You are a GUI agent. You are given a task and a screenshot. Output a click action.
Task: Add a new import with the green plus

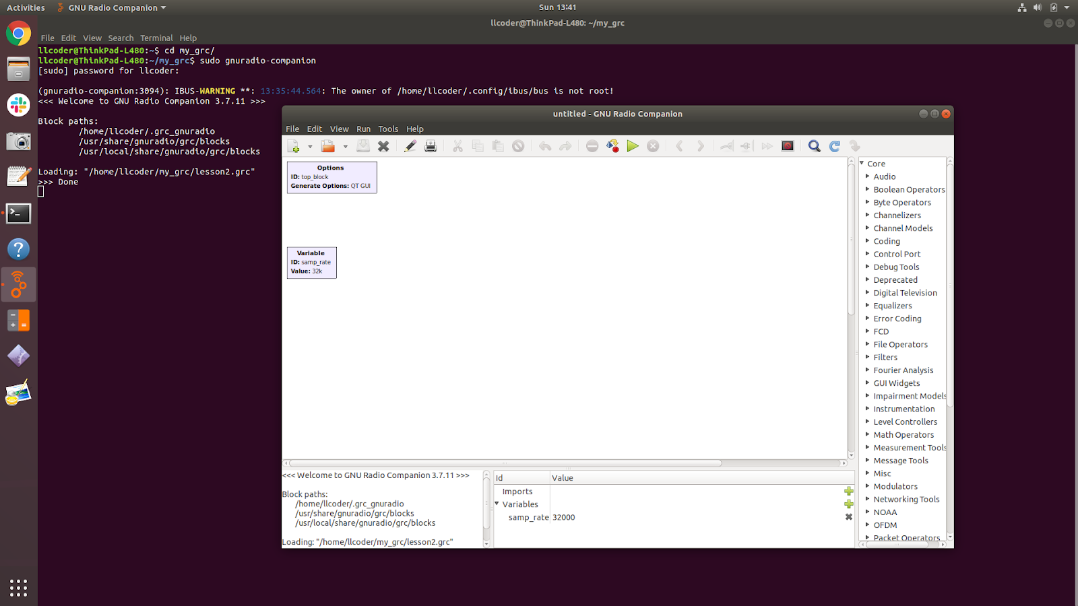click(x=849, y=492)
